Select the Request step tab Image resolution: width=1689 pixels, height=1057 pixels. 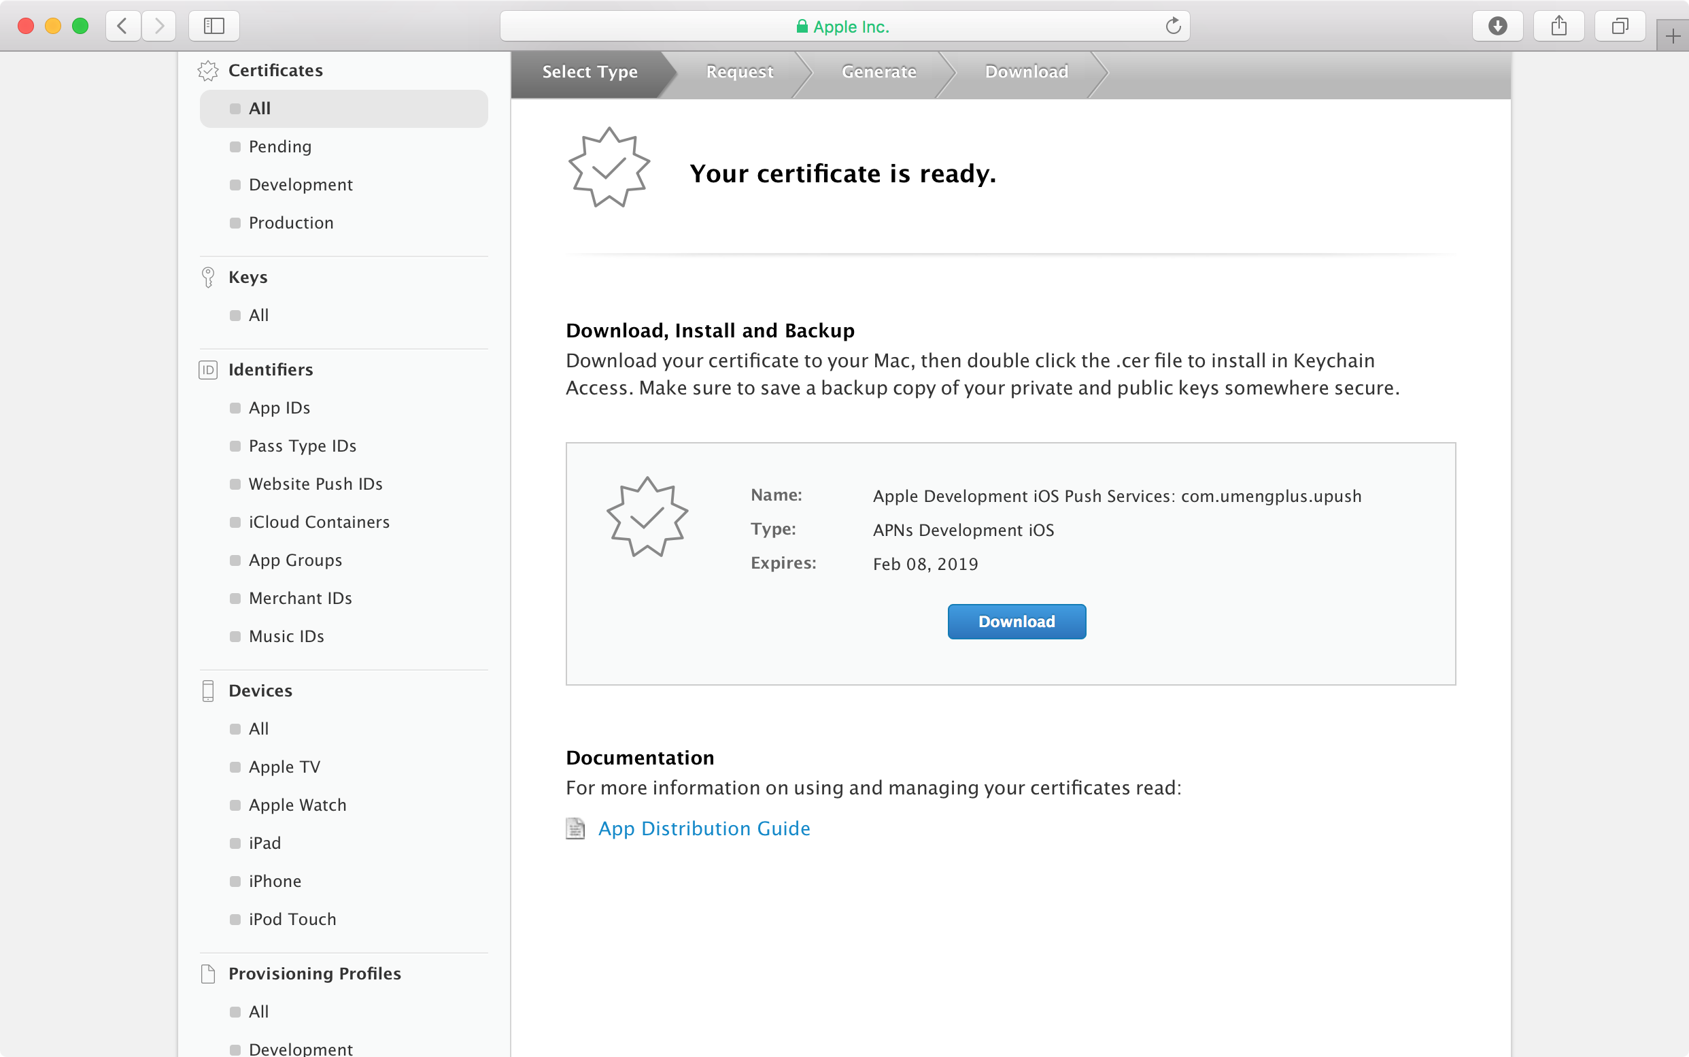coord(739,72)
